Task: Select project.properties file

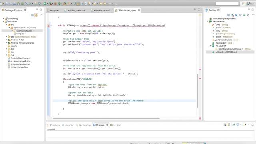Action: coord(19,67)
